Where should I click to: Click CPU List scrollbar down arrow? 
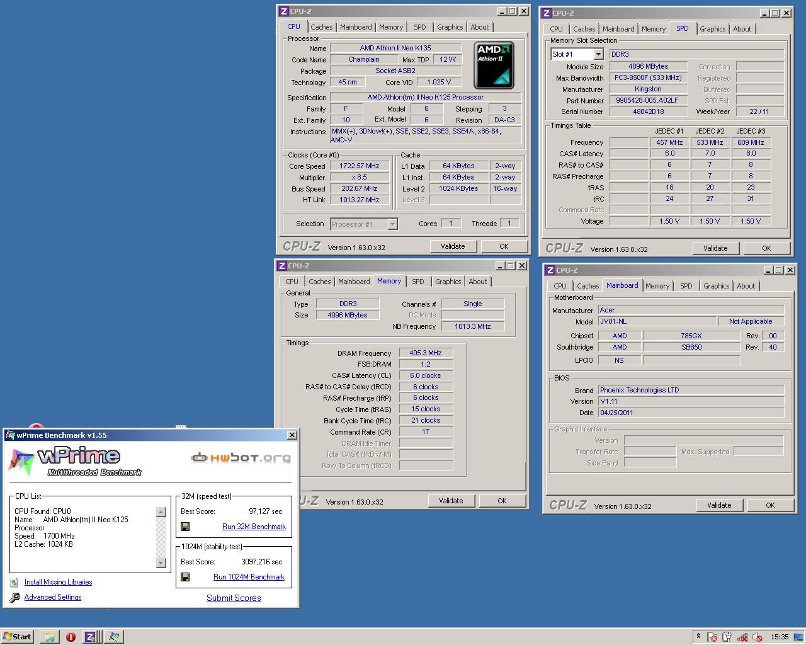161,563
